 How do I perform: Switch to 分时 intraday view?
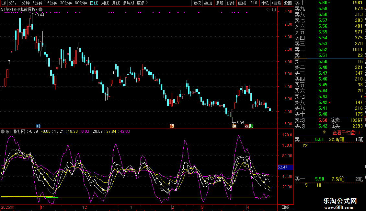click(x=13, y=3)
